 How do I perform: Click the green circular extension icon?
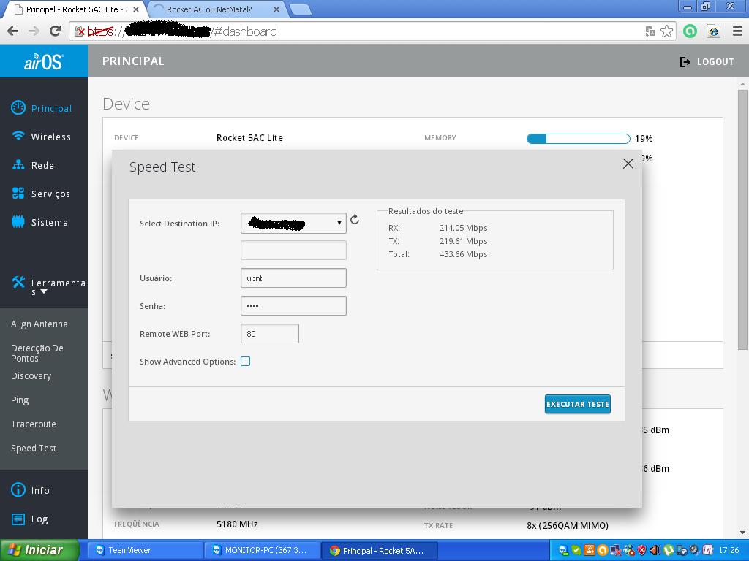pyautogui.click(x=690, y=31)
